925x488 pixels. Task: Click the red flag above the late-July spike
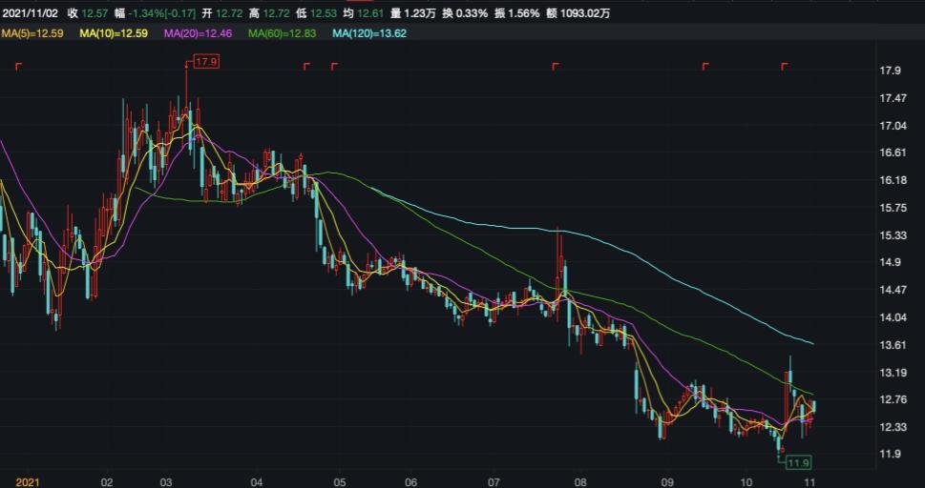tap(555, 67)
